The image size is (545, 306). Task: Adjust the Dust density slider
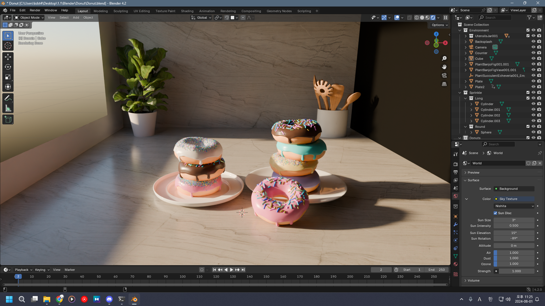[514, 258]
